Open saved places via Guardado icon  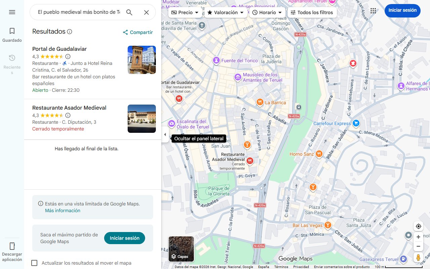coord(12,34)
